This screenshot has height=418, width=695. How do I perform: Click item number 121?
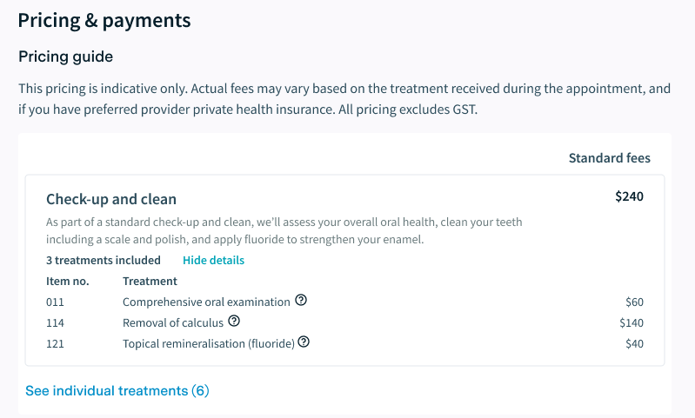tap(56, 343)
